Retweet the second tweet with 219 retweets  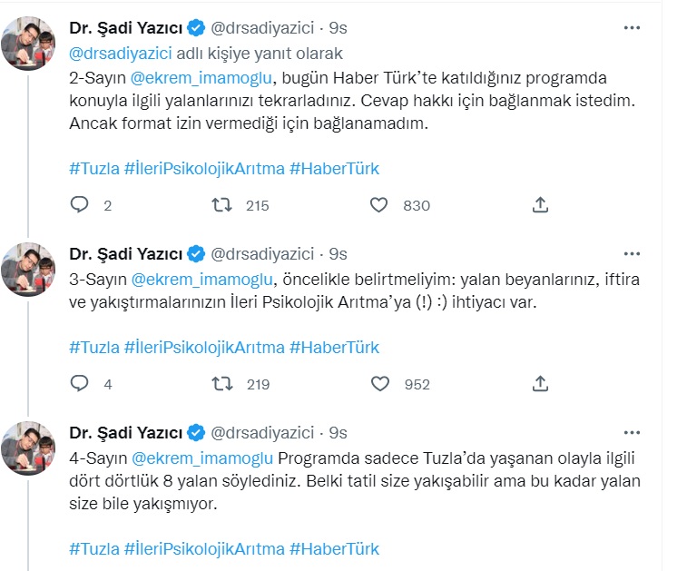pyautogui.click(x=221, y=384)
